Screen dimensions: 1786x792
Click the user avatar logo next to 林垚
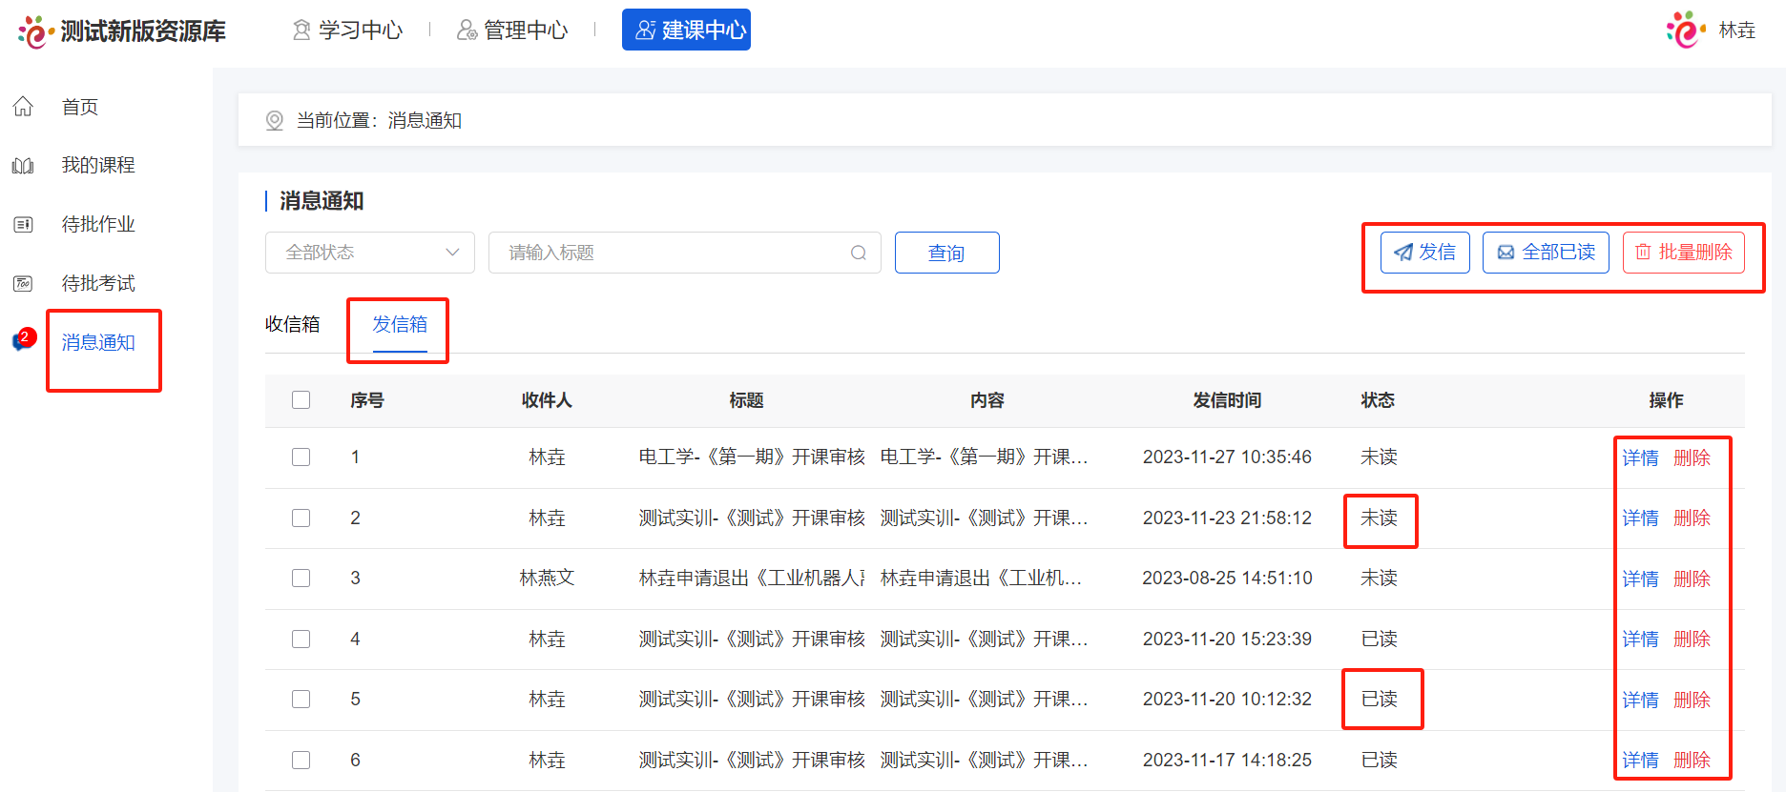click(1686, 30)
